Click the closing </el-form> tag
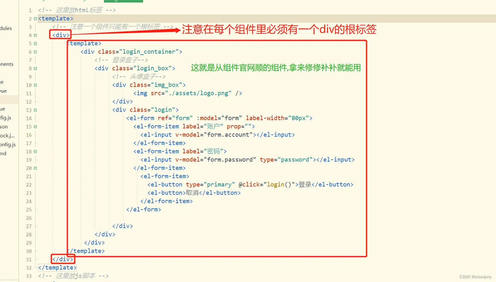Viewport: 496px width, 282px height. point(144,209)
